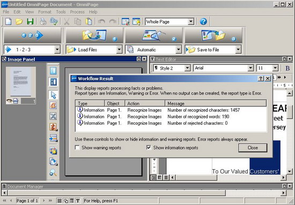Click the blue Help question mark icon
The height and width of the screenshot is (205, 295).
pyautogui.click(x=203, y=21)
